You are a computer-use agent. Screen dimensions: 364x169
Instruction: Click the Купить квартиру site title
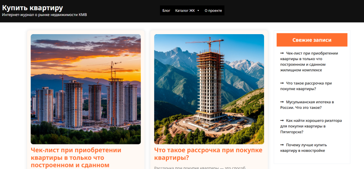[32, 8]
